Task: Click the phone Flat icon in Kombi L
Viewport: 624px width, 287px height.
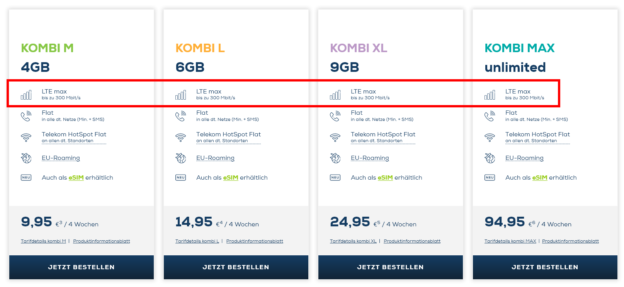Action: pos(180,116)
